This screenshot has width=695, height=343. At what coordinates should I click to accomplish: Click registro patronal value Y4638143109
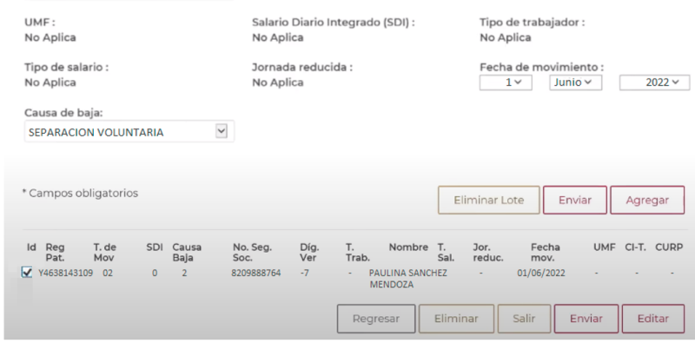[x=66, y=273]
